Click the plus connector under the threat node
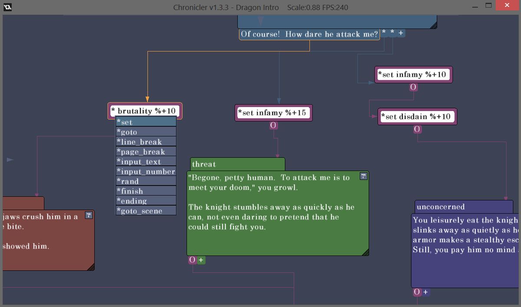This screenshot has height=307, width=521. (x=201, y=260)
